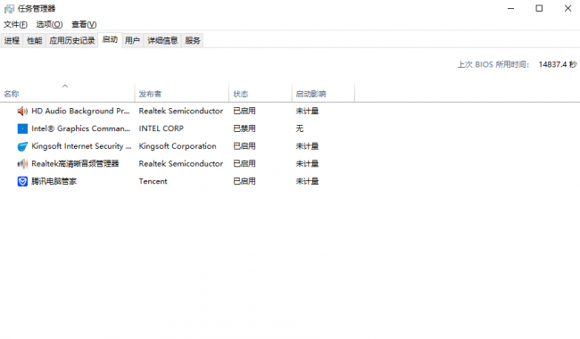
Task: Sort by the 状态 column header
Action: point(261,94)
